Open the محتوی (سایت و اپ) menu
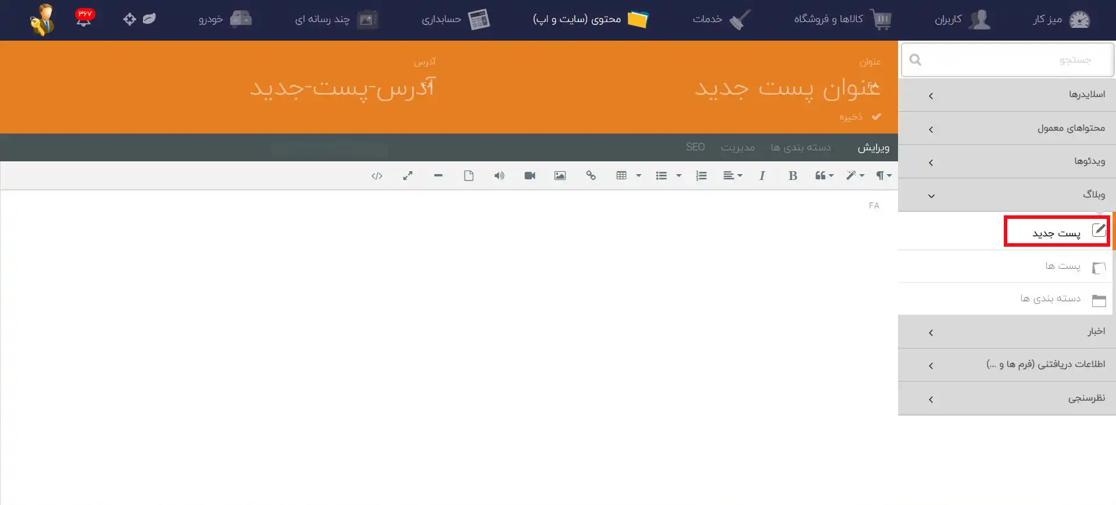1116x505 pixels. [x=591, y=19]
